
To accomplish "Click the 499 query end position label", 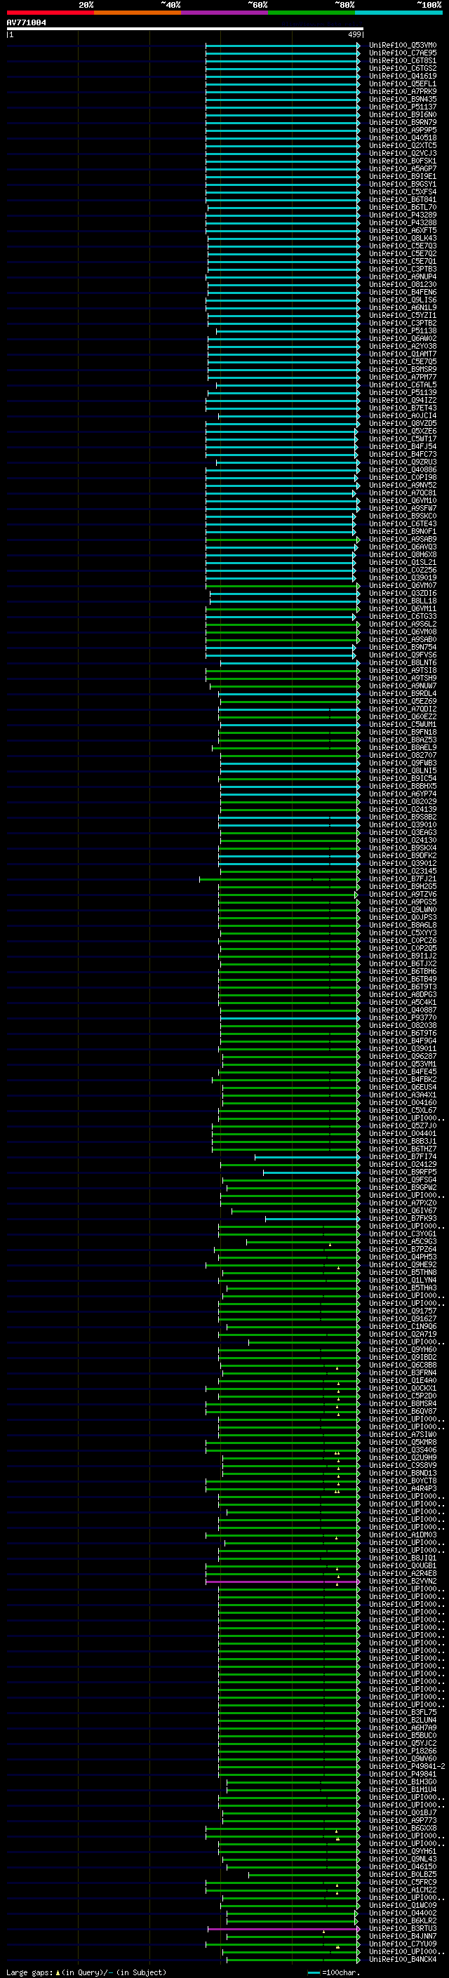I will [354, 34].
